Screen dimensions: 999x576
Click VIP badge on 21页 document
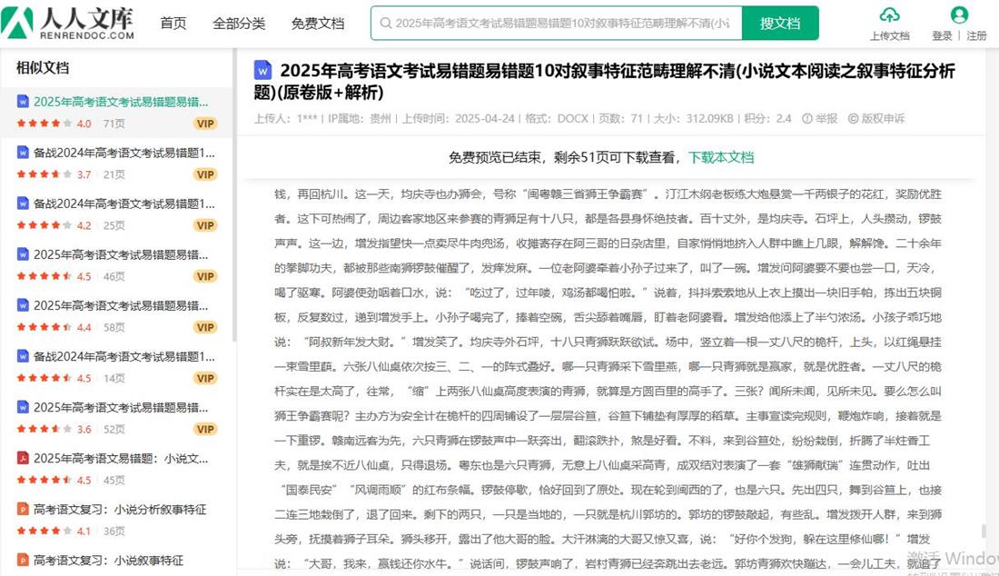click(x=205, y=174)
